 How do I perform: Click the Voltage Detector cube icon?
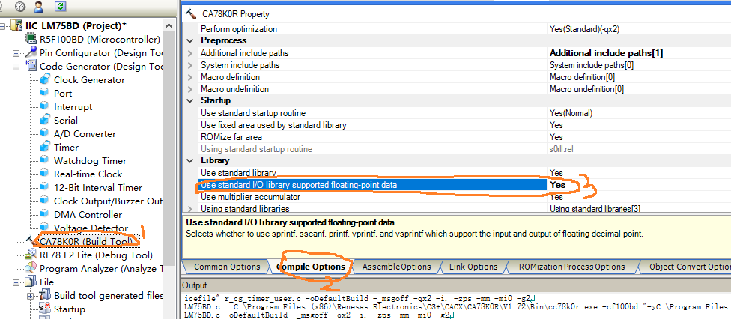45,228
